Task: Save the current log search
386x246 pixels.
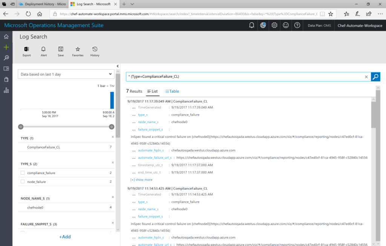Action: point(60,51)
